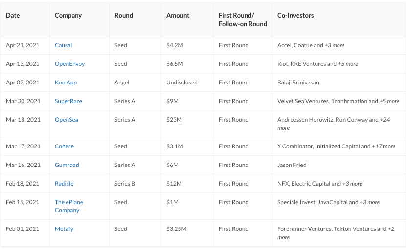Image resolution: width=406 pixels, height=249 pixels.
Task: Expand '+3 more' co-investors for Causal
Action: coord(334,45)
